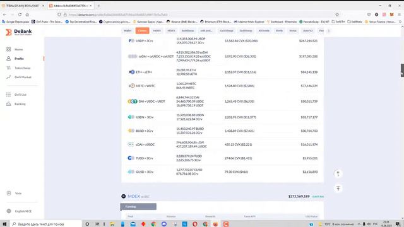
Task: Open MetaMask fox extension icon
Action: point(391,15)
